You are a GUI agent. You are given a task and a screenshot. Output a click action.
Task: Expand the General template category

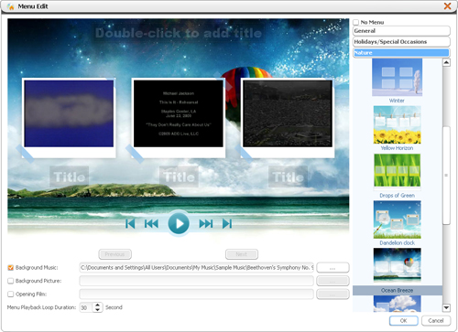tap(401, 31)
